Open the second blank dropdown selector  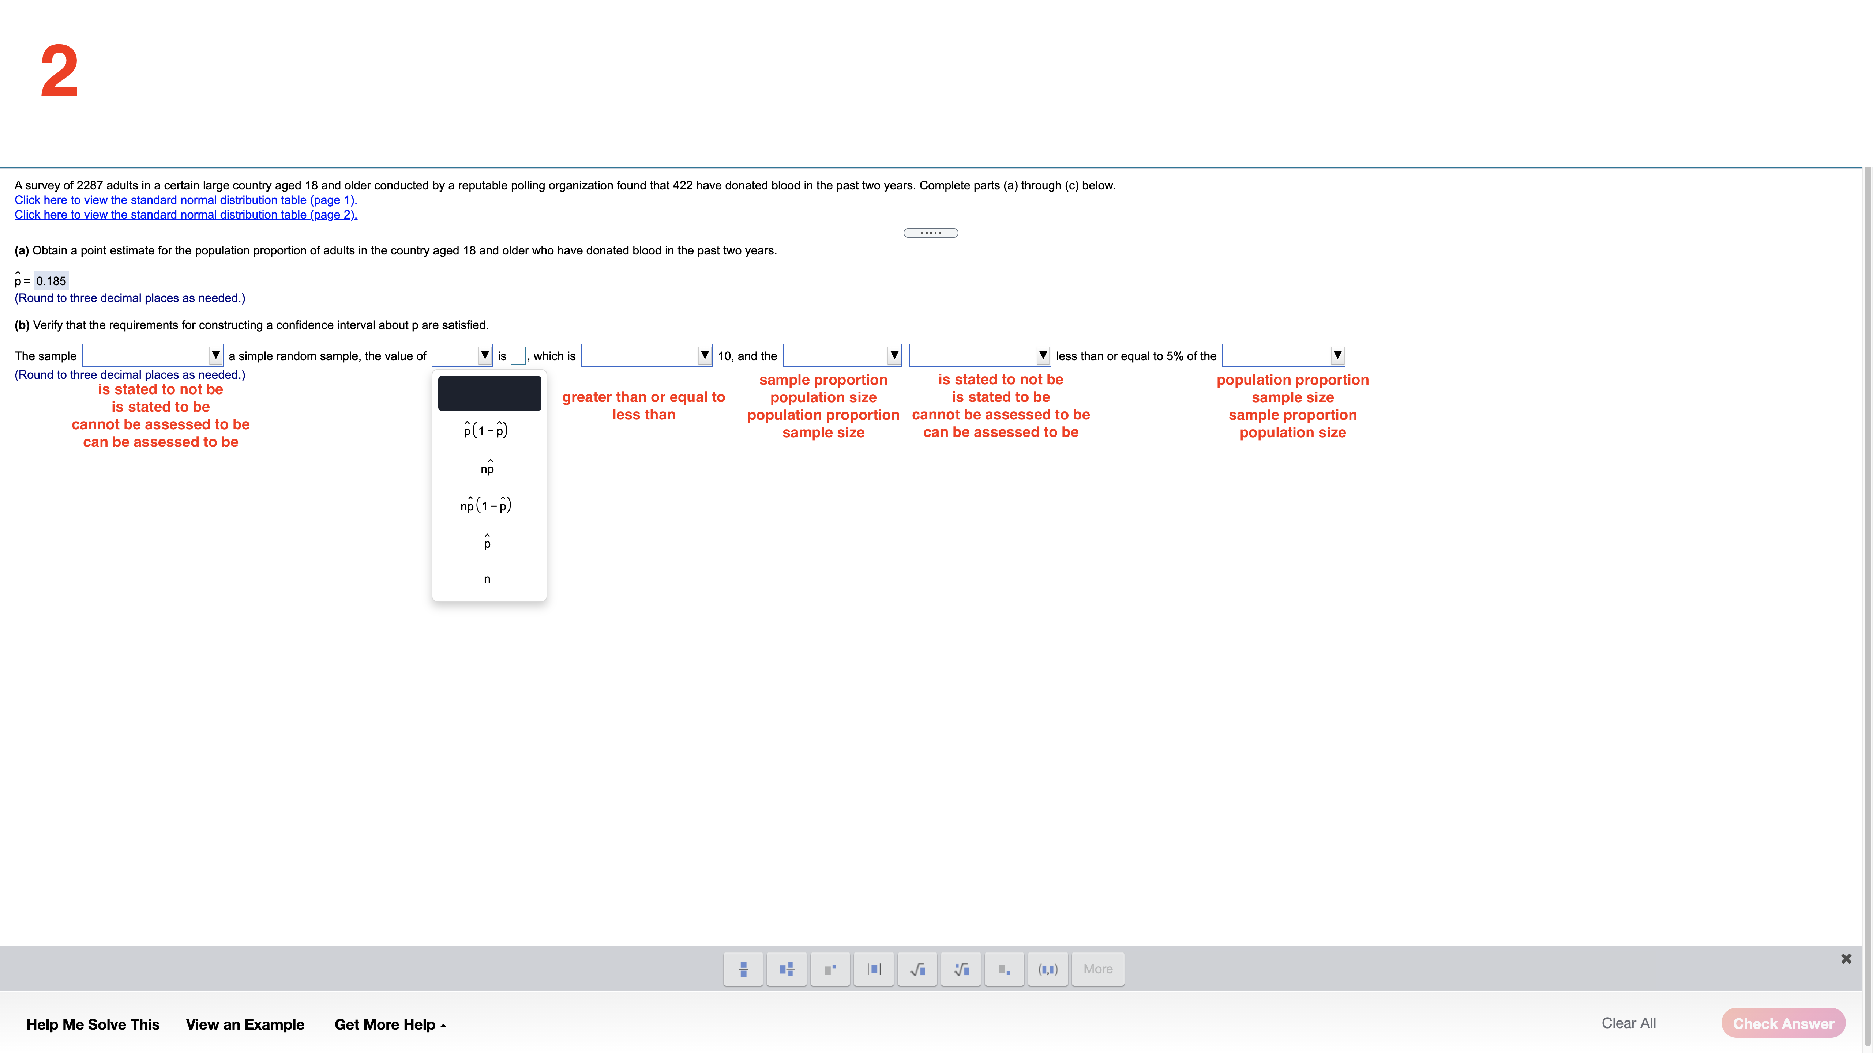(461, 355)
